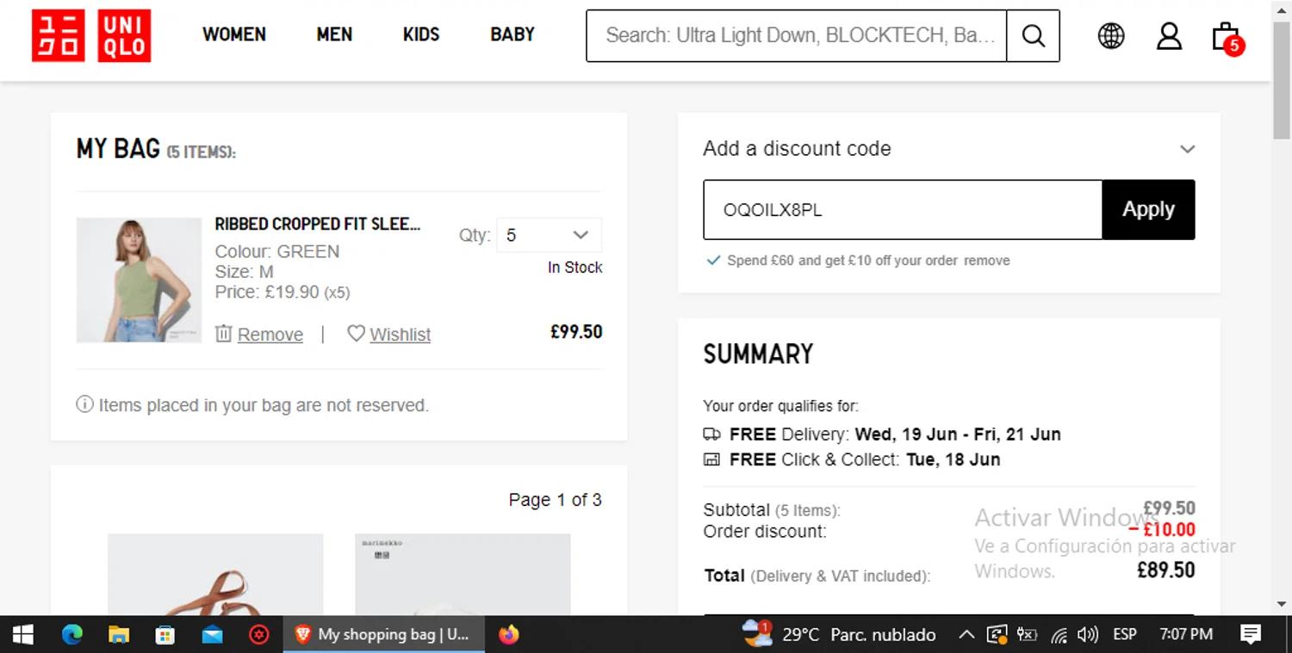Open the network icon in the tray
1292x653 pixels.
(1059, 635)
